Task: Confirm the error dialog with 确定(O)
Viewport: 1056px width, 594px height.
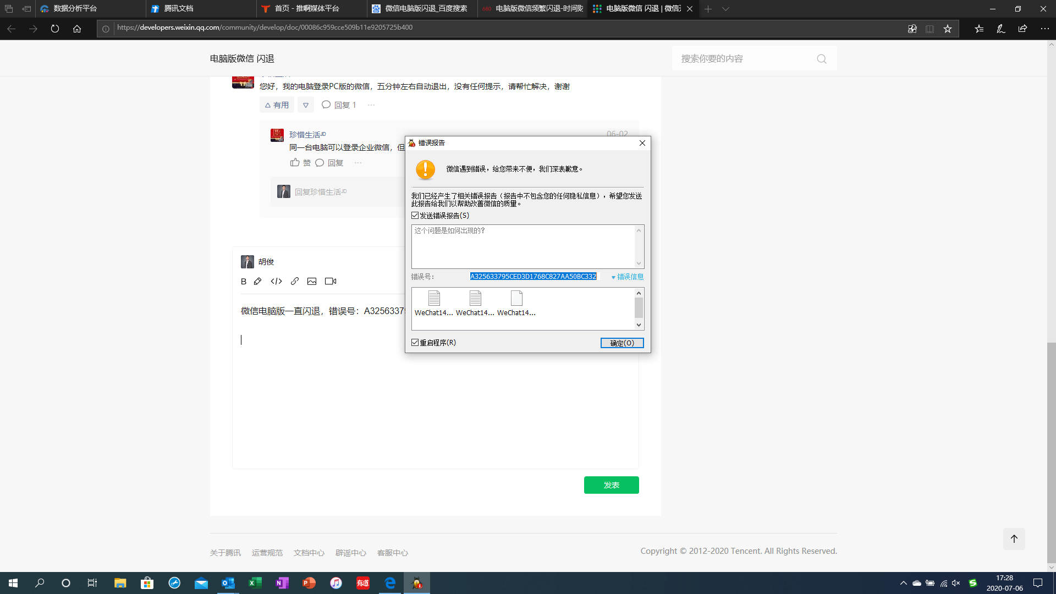Action: click(x=621, y=343)
